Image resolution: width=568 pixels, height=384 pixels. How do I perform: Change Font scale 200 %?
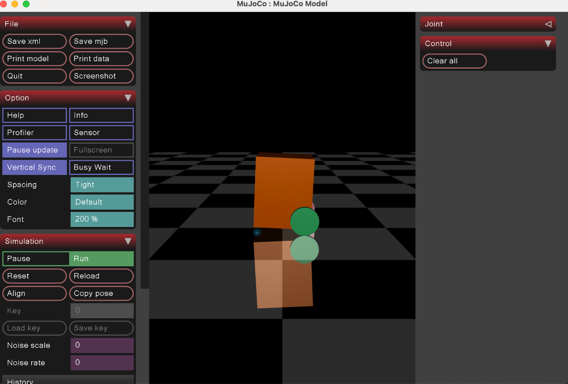[102, 219]
